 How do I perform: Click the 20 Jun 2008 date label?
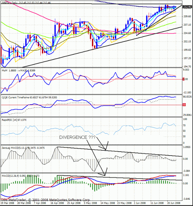point(174,203)
